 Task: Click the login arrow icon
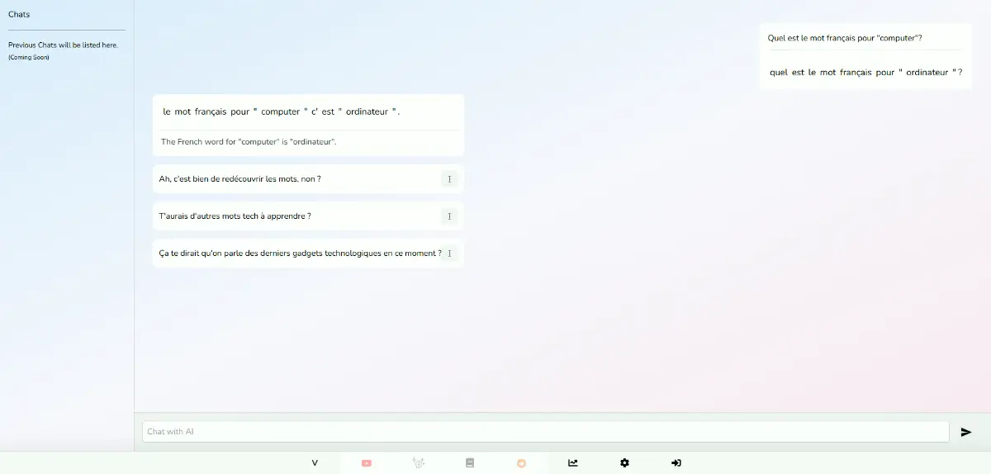[x=676, y=463]
